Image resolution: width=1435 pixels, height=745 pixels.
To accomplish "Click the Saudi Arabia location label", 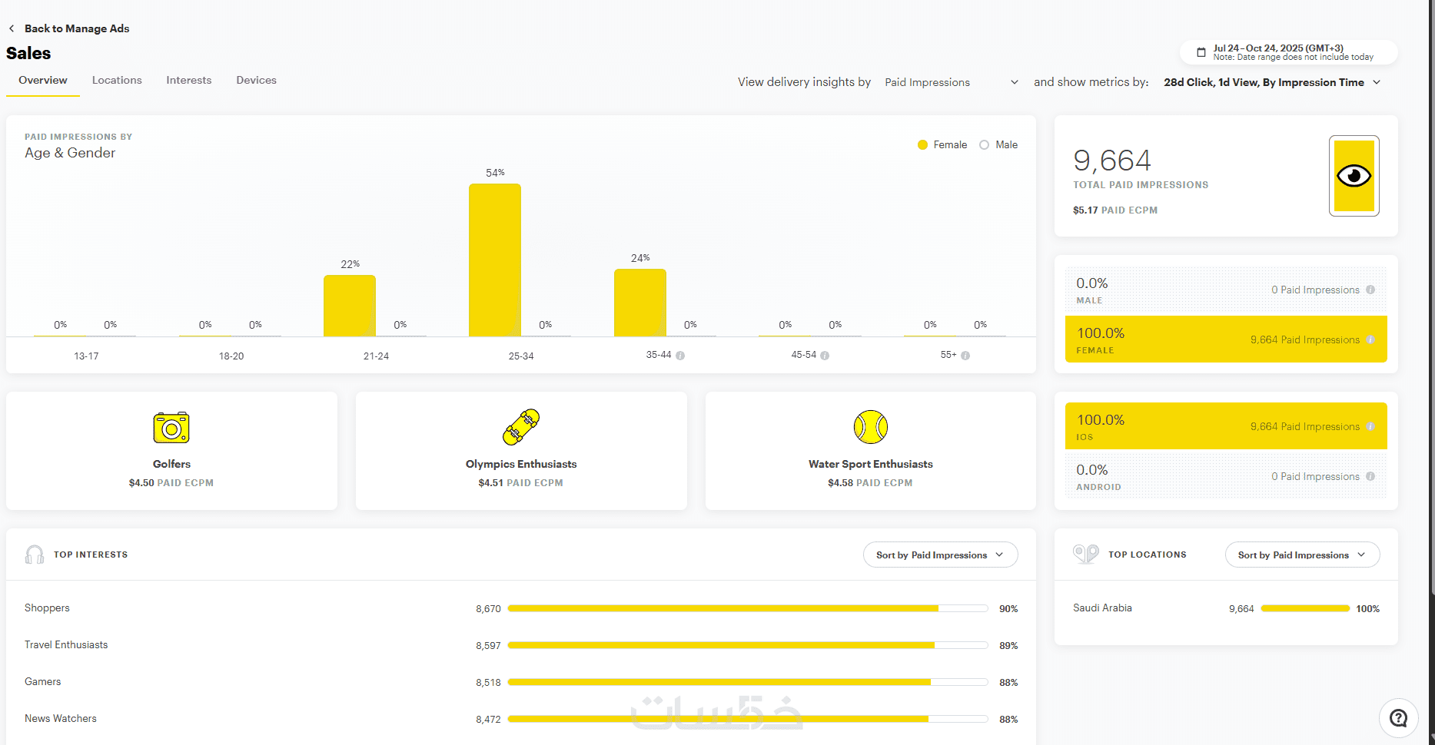I will (x=1102, y=608).
